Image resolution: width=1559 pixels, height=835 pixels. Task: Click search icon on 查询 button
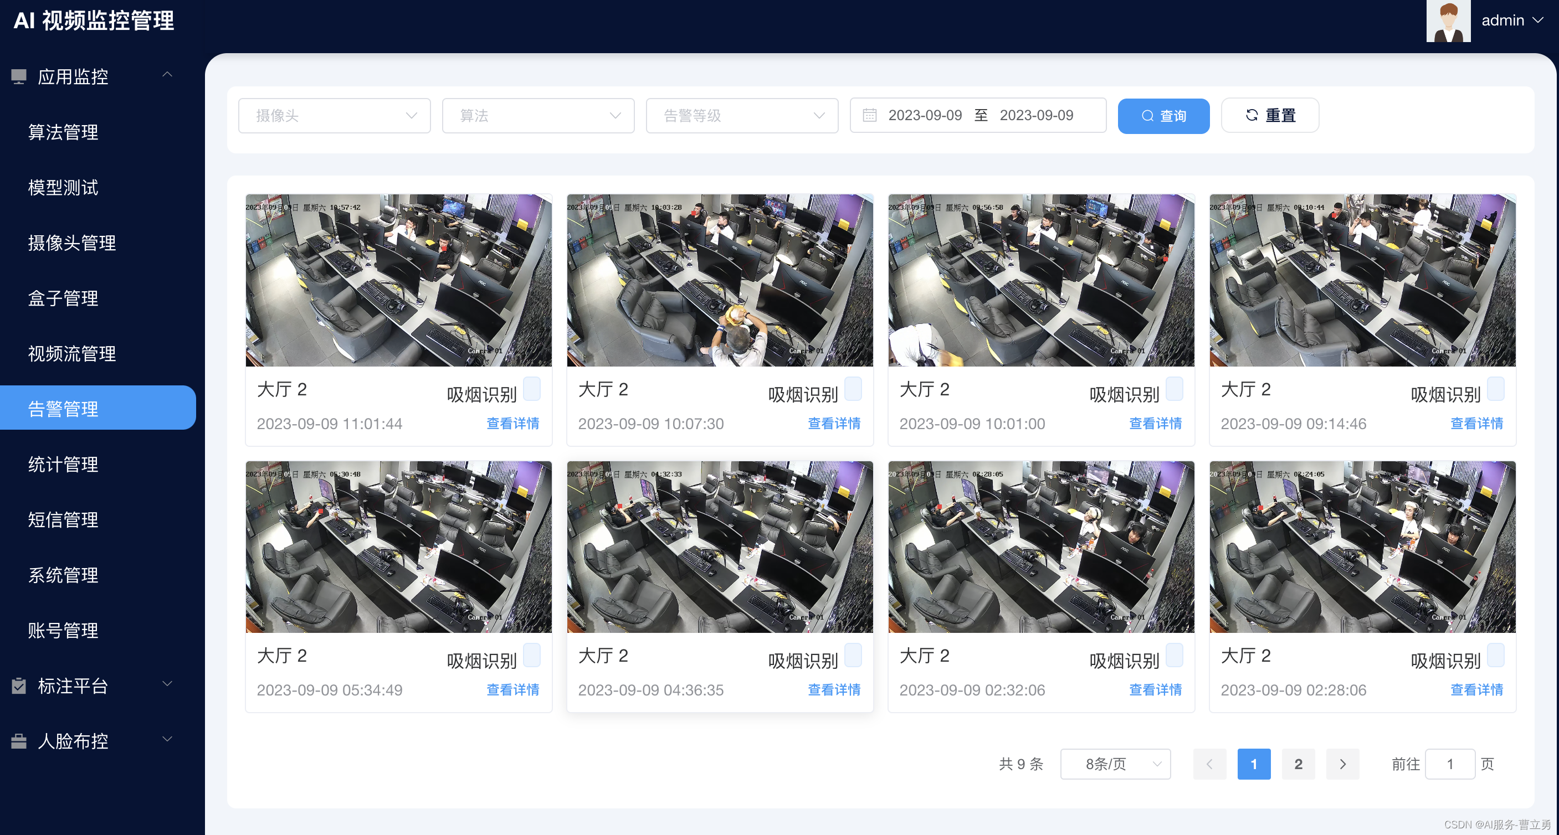[x=1147, y=116]
